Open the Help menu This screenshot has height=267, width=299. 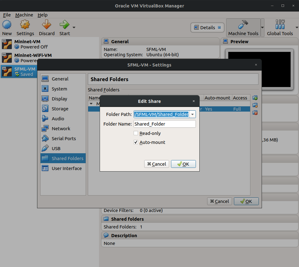[42, 15]
